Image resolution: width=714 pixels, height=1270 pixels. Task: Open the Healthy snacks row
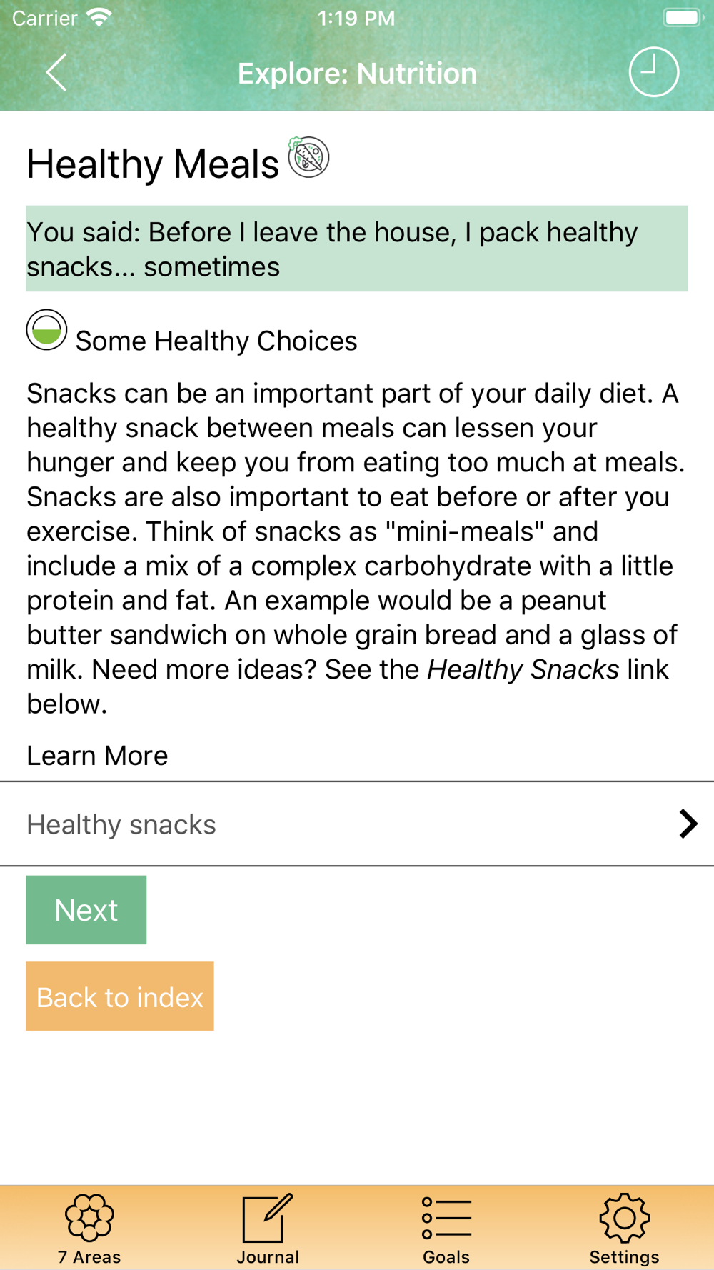point(357,824)
